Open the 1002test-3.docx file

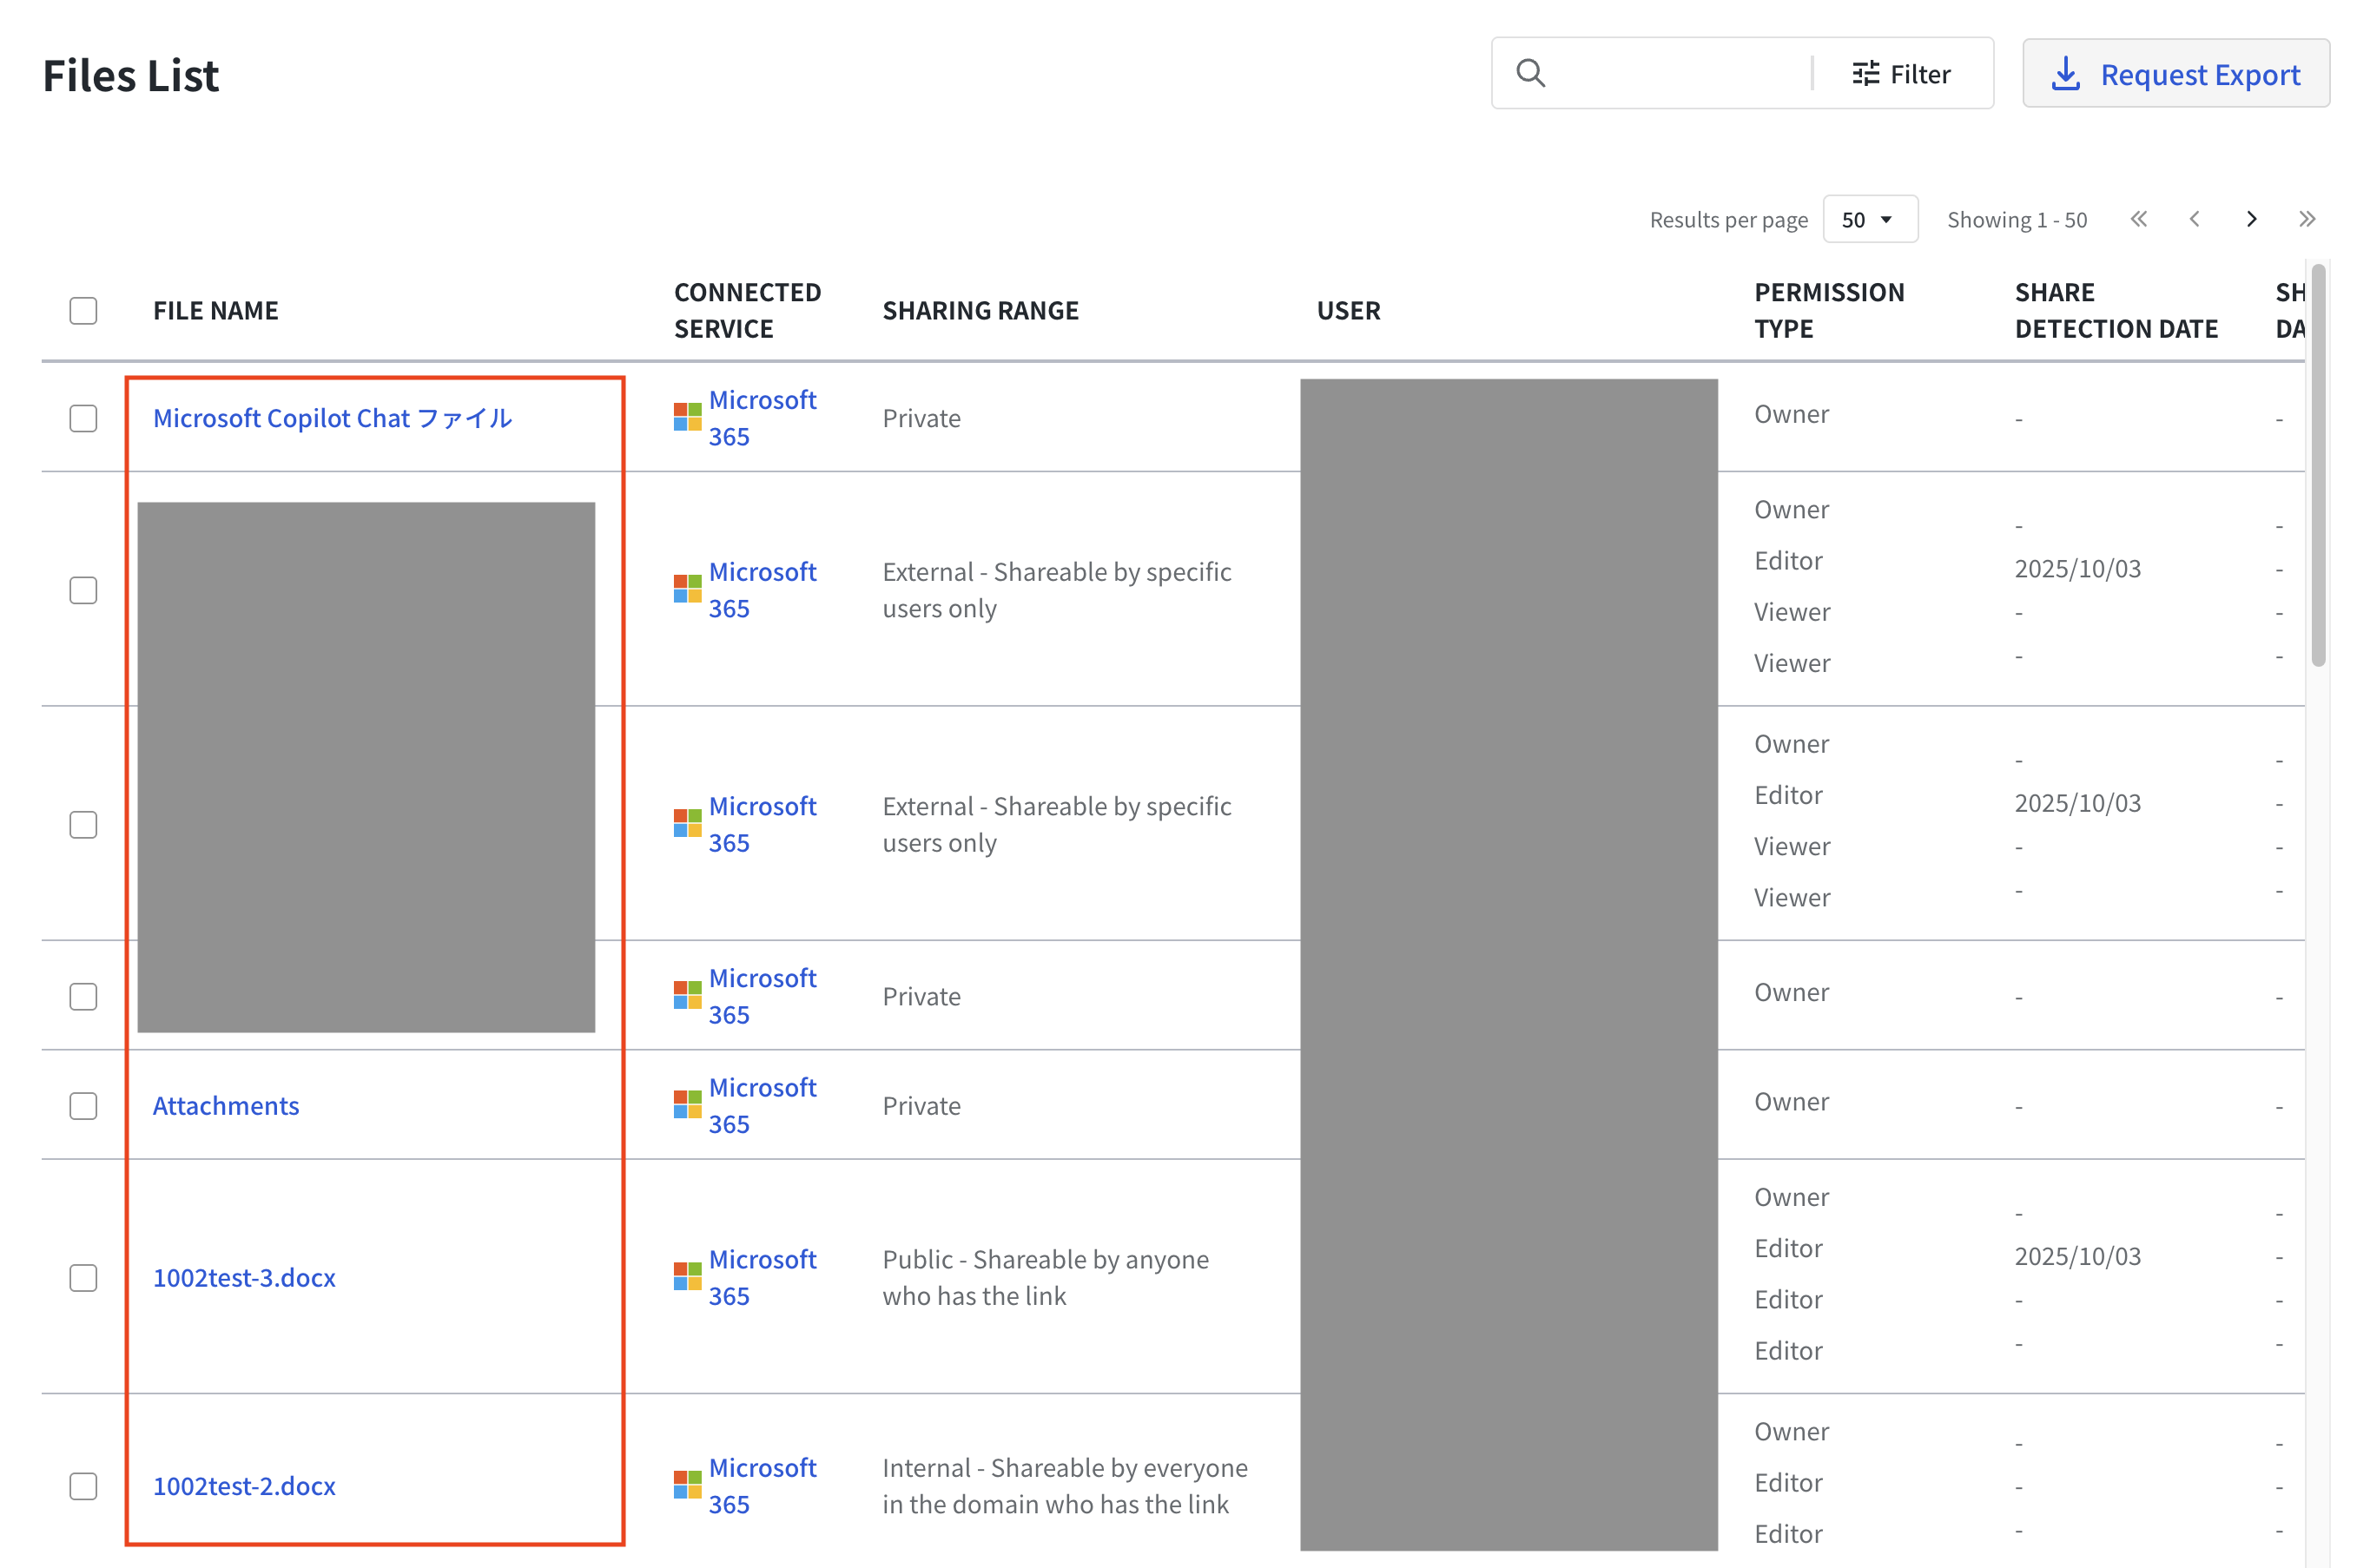244,1277
